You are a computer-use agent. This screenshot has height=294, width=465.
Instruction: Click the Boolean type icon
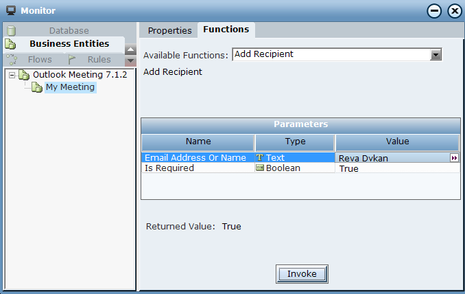[260, 168]
